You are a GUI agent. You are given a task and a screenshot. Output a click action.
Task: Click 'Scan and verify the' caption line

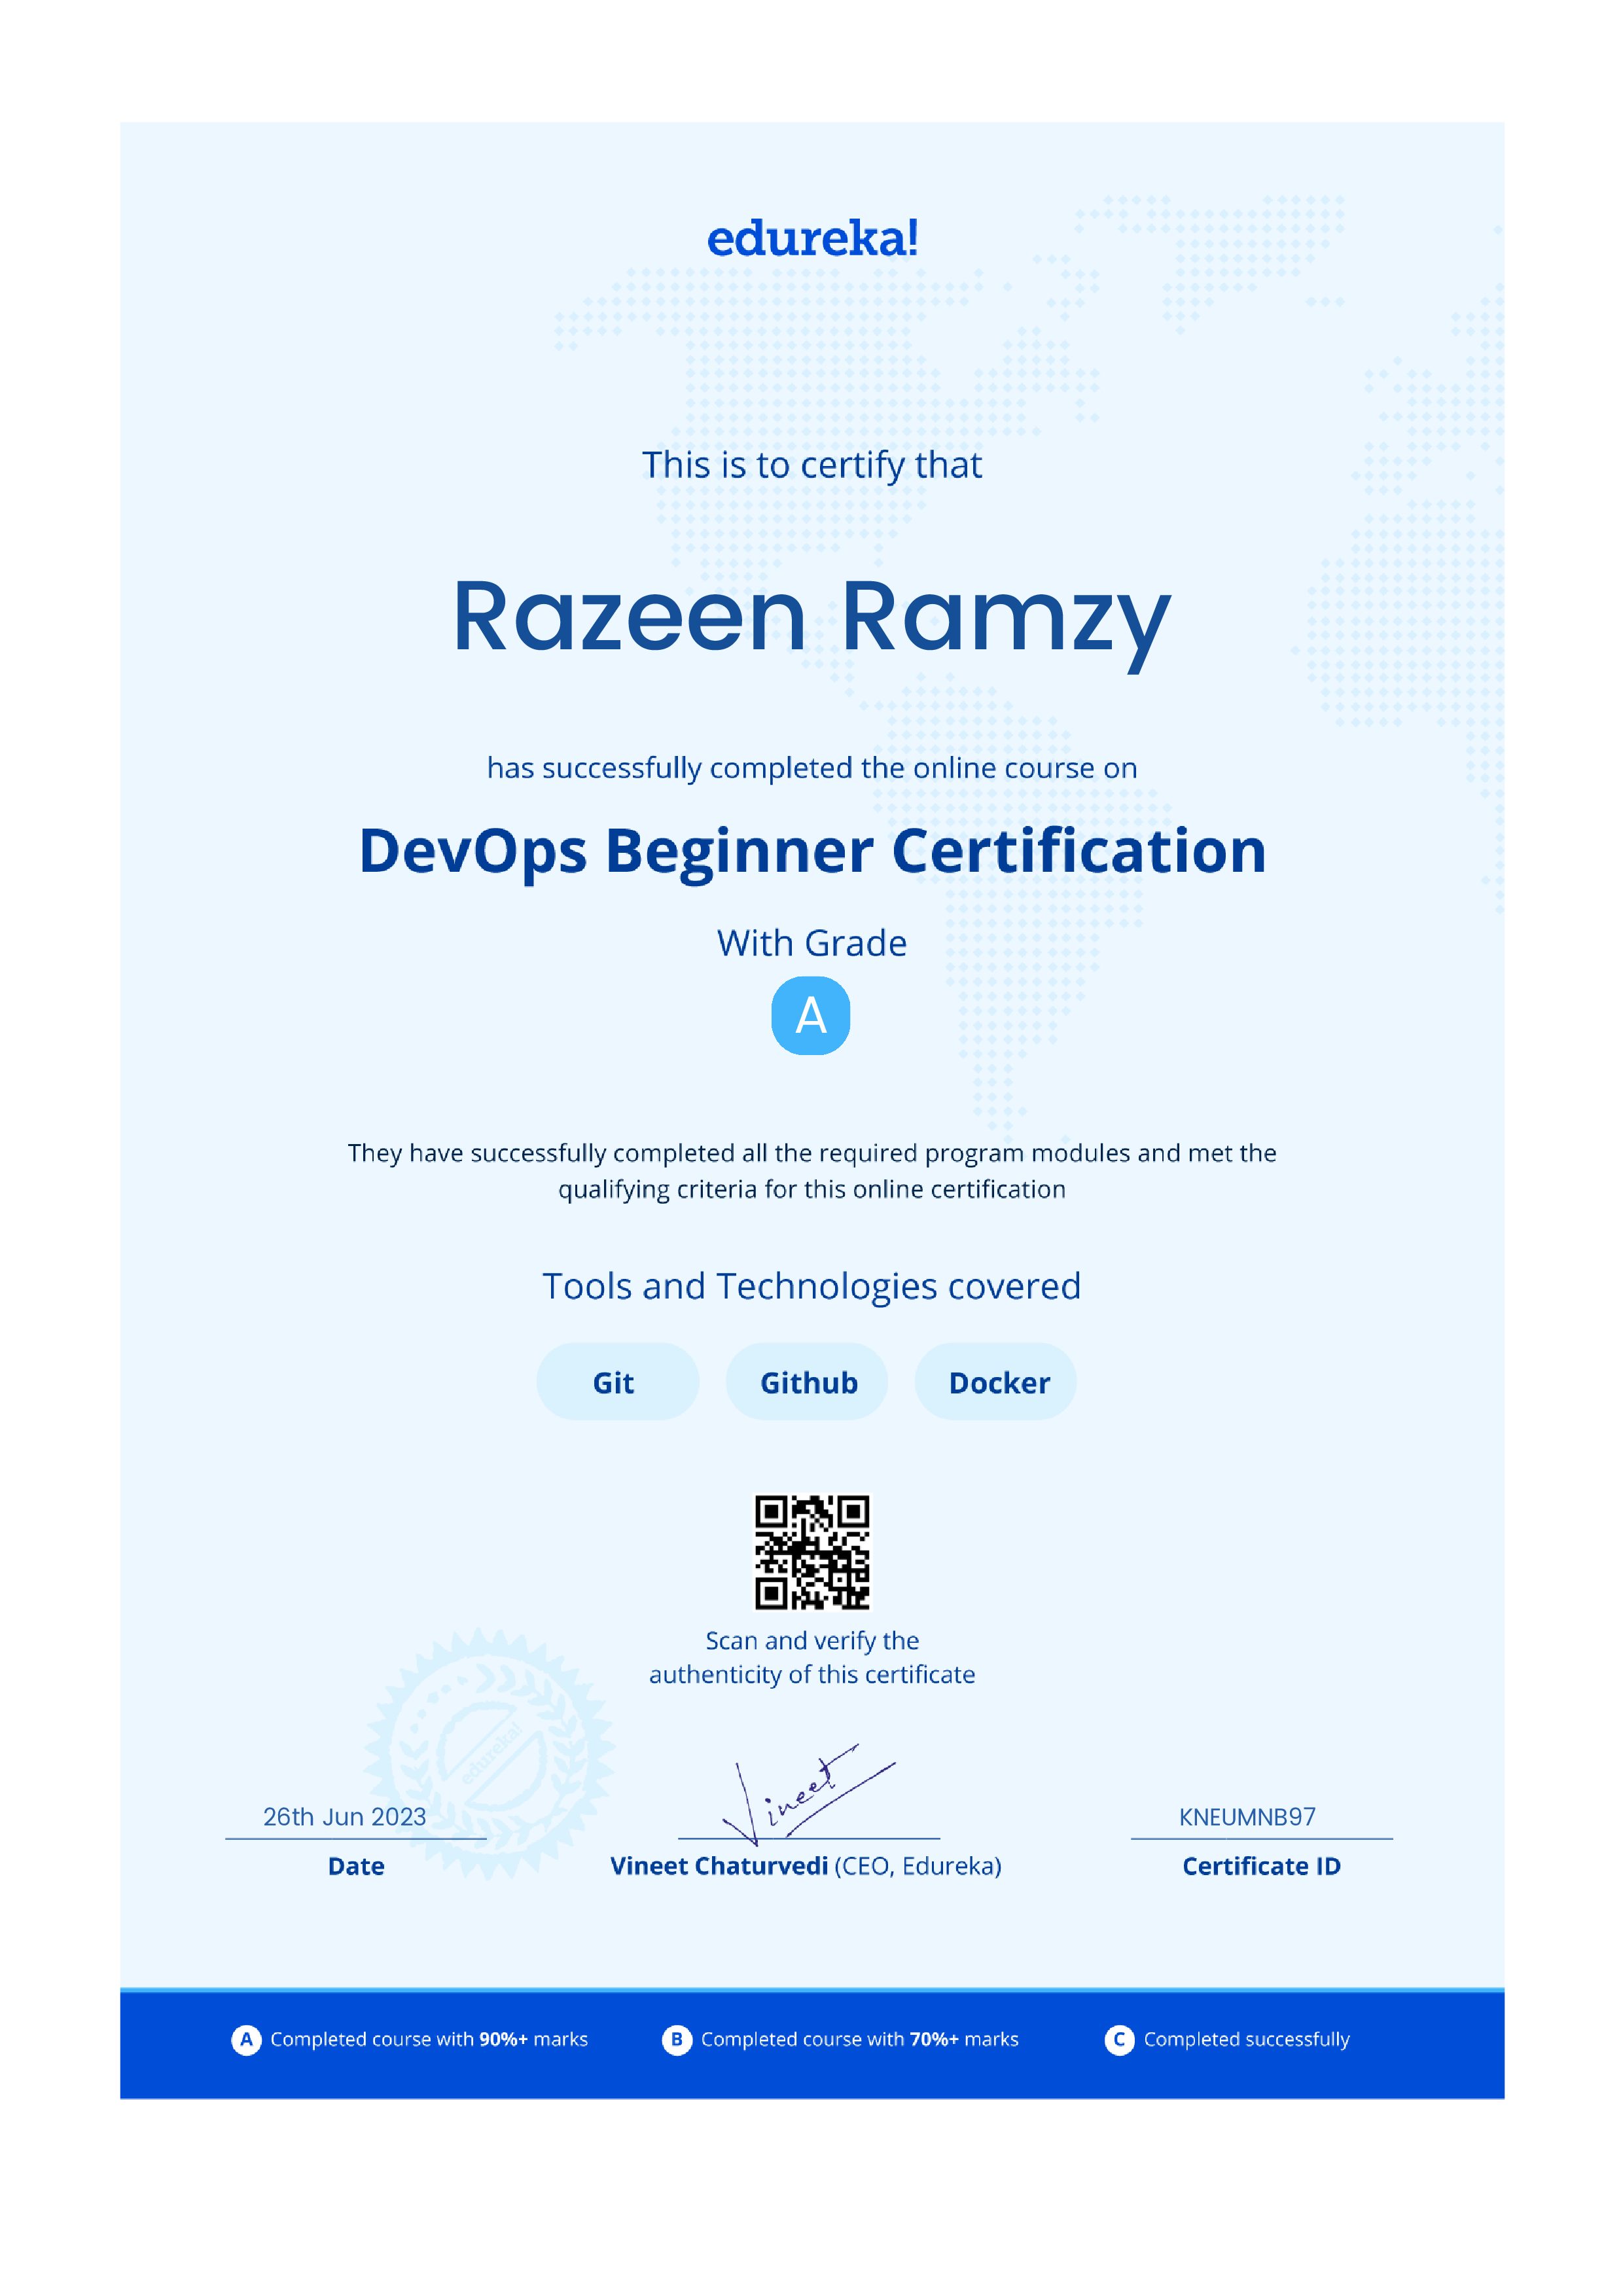pyautogui.click(x=812, y=1641)
